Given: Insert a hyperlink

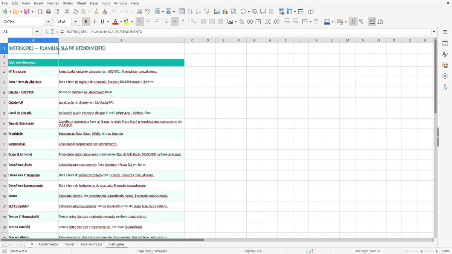Looking at the screenshot, I should 255,12.
